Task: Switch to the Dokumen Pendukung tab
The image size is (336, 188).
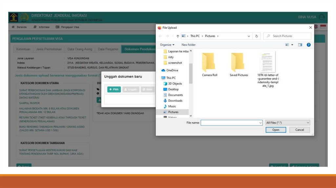Action: point(139,49)
